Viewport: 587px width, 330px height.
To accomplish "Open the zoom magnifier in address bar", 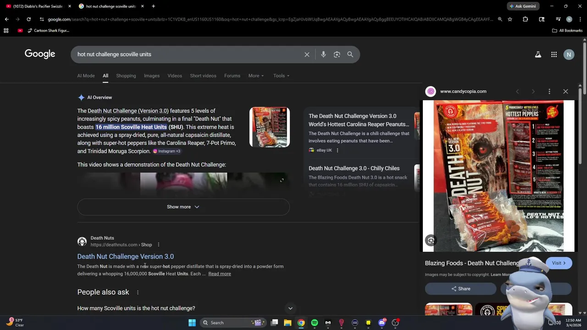I will [x=500, y=19].
